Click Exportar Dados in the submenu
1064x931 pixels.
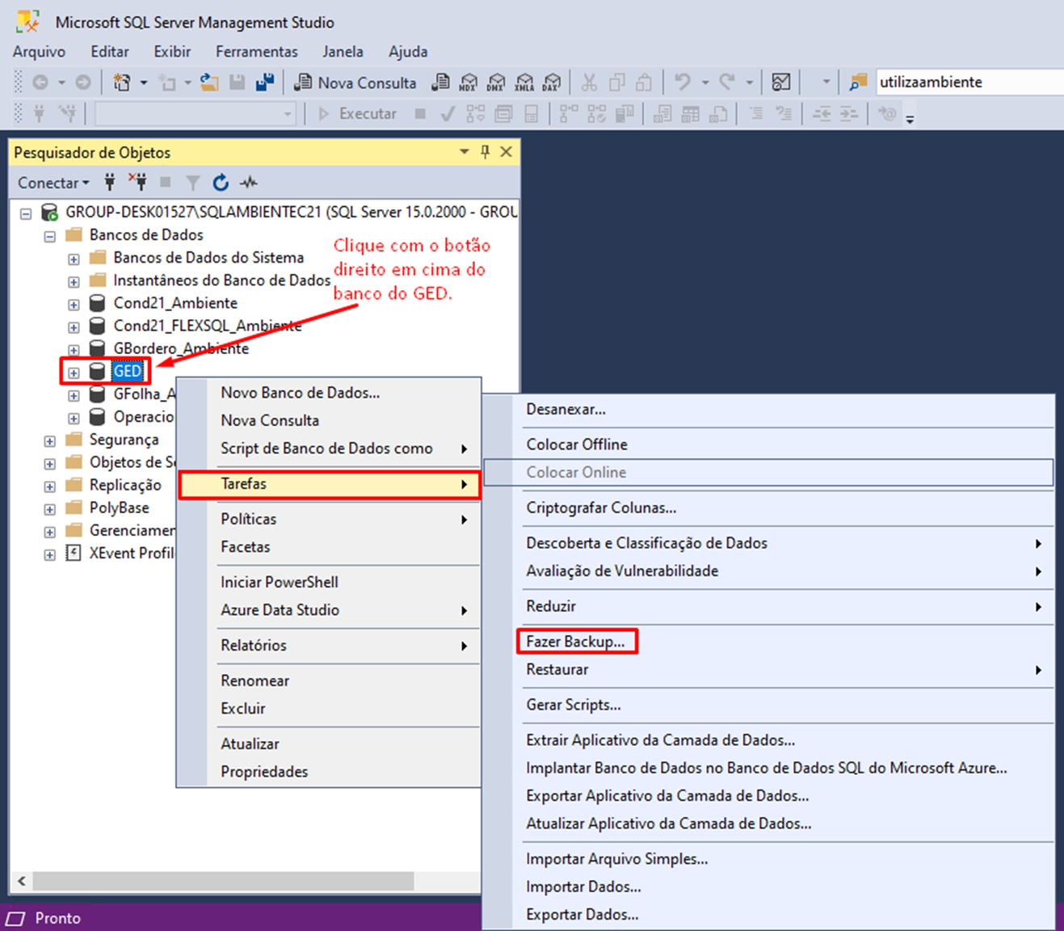point(769,915)
